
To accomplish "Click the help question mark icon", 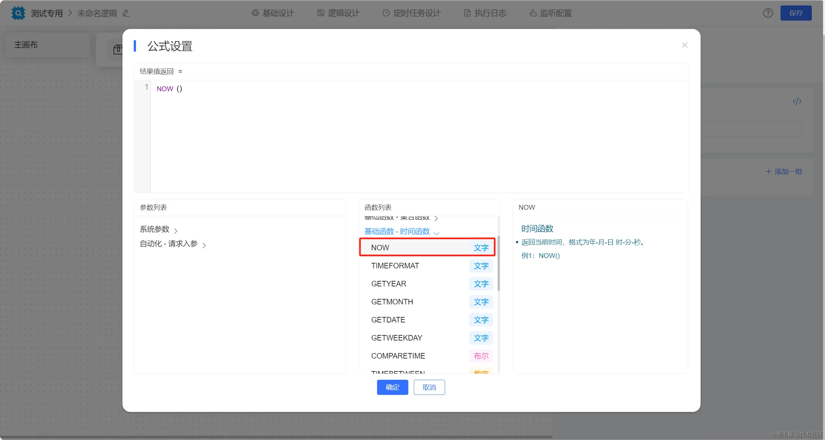I will pos(768,13).
